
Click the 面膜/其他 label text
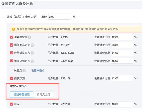click(x=20, y=78)
